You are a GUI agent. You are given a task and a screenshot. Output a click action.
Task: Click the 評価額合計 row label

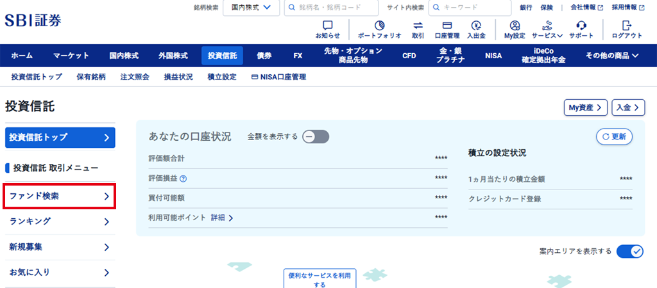[166, 159]
